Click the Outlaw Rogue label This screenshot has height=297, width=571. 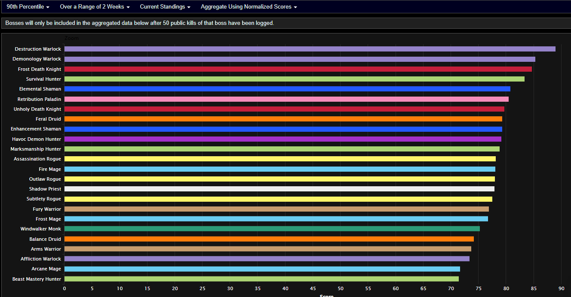tap(45, 179)
